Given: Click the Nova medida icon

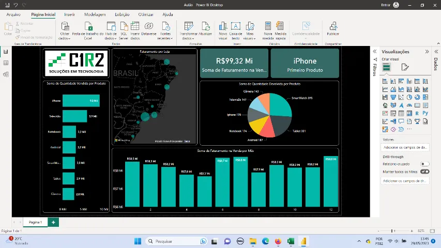Looking at the screenshot, I should point(268,26).
